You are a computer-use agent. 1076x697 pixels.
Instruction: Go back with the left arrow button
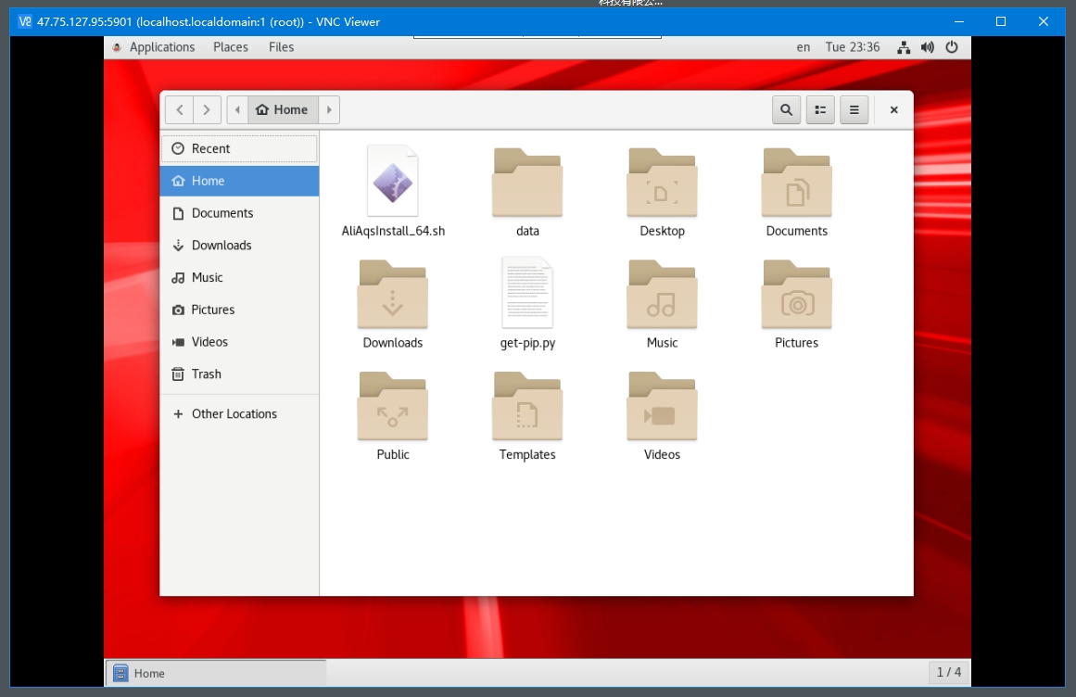pyautogui.click(x=180, y=109)
